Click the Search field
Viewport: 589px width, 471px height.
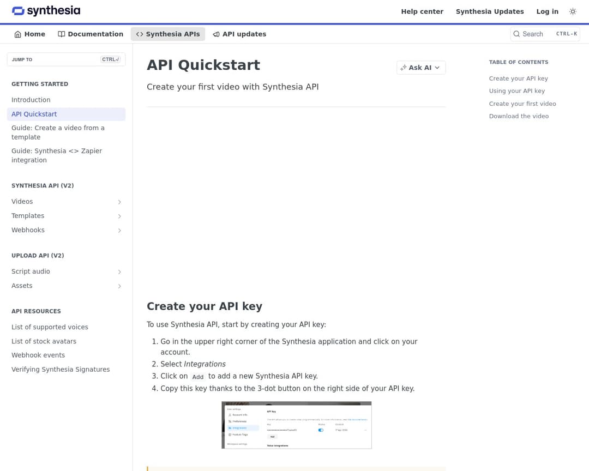pyautogui.click(x=545, y=34)
